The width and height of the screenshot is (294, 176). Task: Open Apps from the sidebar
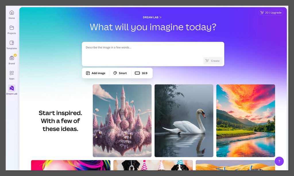(x=11, y=74)
